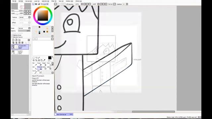
Task: Select the eyedropper tool
Action: coord(44,60)
